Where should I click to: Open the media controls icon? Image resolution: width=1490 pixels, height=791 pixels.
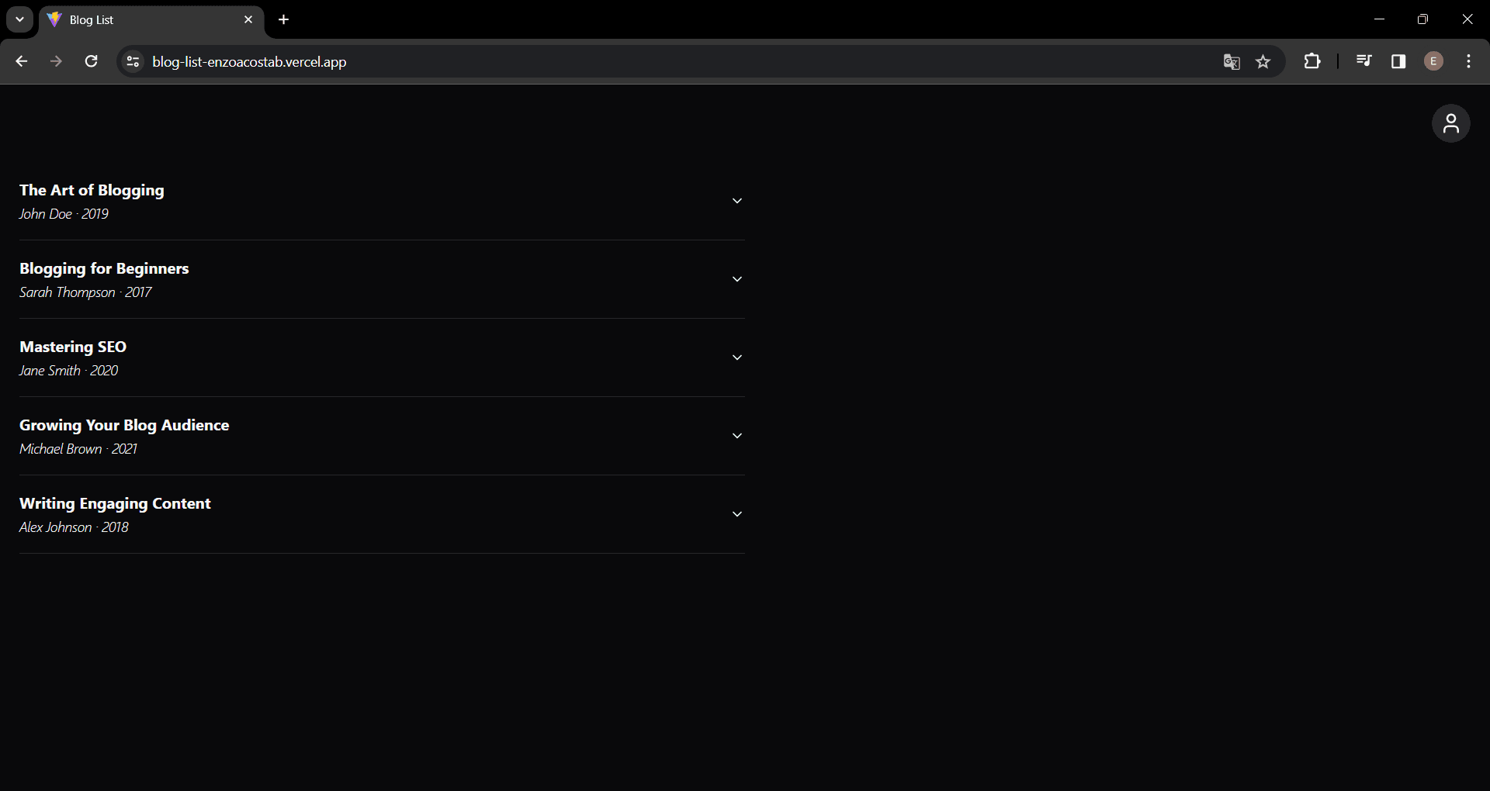click(x=1364, y=61)
